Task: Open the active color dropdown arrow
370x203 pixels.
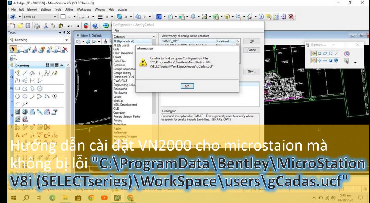Action: 75,17
